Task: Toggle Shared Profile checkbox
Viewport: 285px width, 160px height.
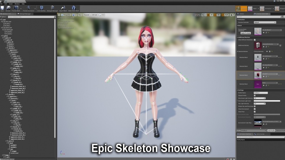Action: (x=255, y=96)
